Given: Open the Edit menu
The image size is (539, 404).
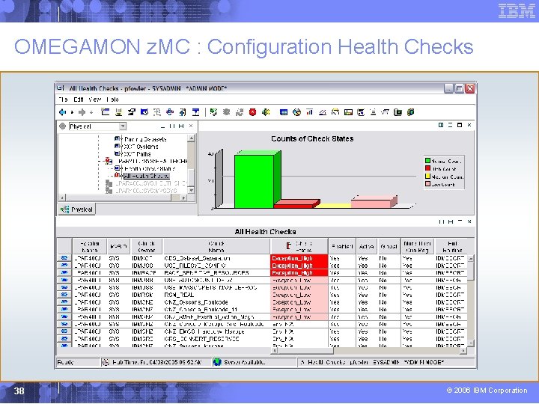Looking at the screenshot, I should coord(79,100).
